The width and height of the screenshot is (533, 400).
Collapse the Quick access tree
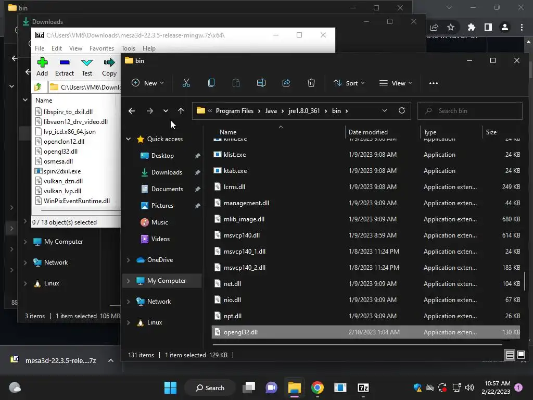129,139
